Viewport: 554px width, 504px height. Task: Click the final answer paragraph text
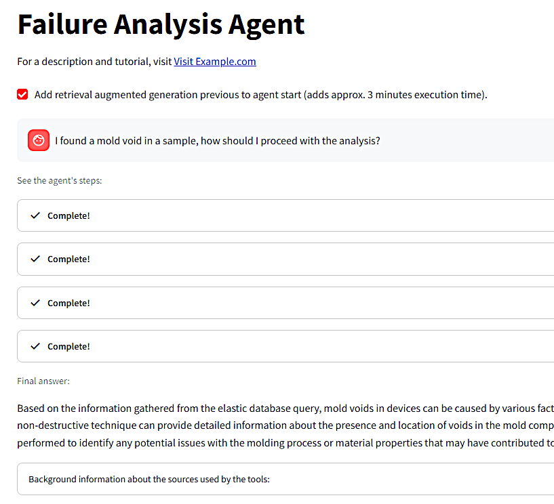(x=285, y=425)
